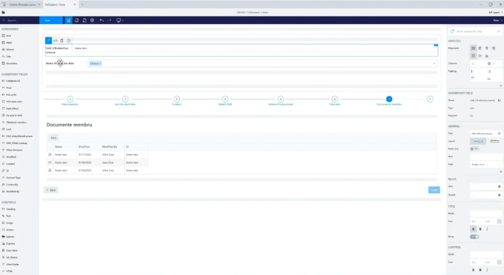Open the Choice 1 status dropdown
This screenshot has width=504, height=275.
(262, 64)
